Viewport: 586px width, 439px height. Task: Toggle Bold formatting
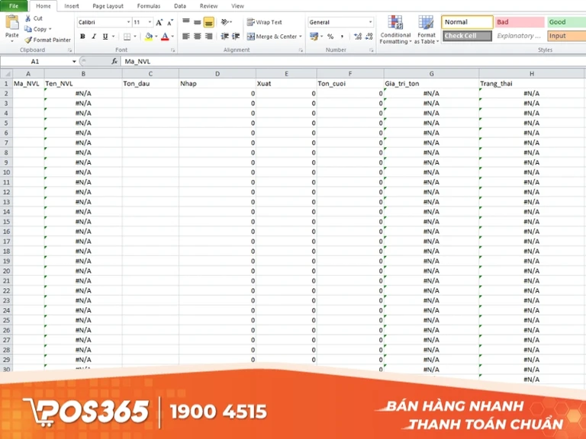(x=82, y=37)
